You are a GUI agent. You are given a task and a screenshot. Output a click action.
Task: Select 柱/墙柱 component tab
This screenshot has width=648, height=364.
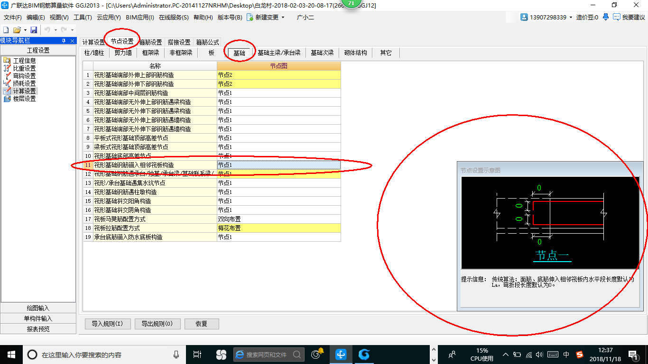[94, 53]
